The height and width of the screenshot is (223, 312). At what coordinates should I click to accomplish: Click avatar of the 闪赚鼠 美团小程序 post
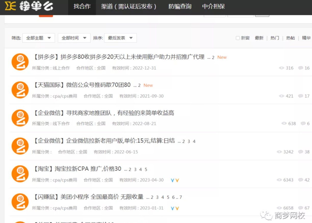point(20,202)
